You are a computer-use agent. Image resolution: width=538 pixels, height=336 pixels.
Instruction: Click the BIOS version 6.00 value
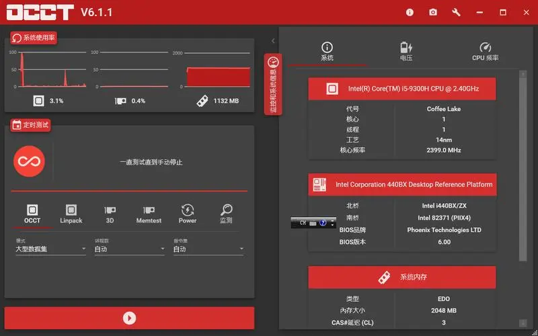tap(444, 242)
